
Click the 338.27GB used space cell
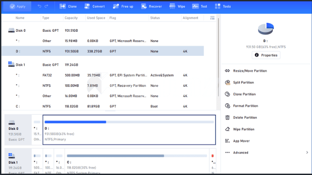pyautogui.click(x=94, y=51)
